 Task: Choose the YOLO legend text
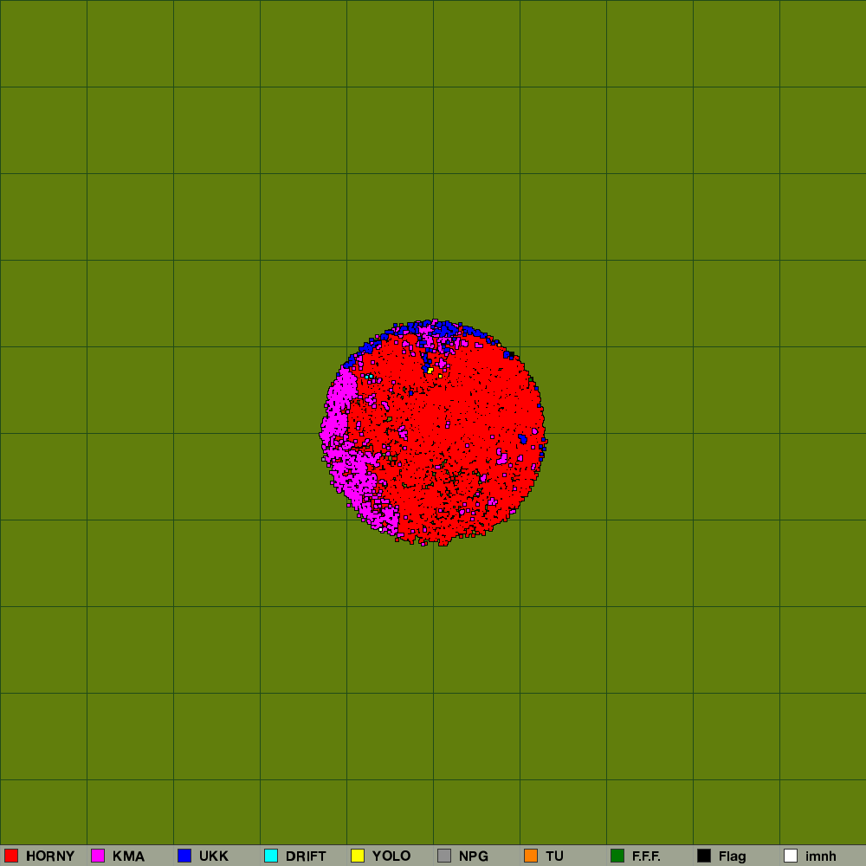click(x=391, y=856)
